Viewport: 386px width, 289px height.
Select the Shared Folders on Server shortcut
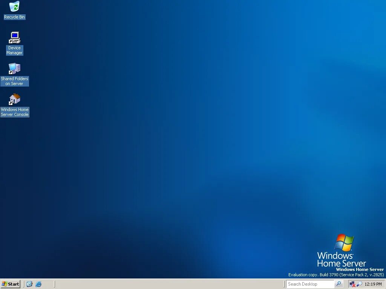[15, 74]
